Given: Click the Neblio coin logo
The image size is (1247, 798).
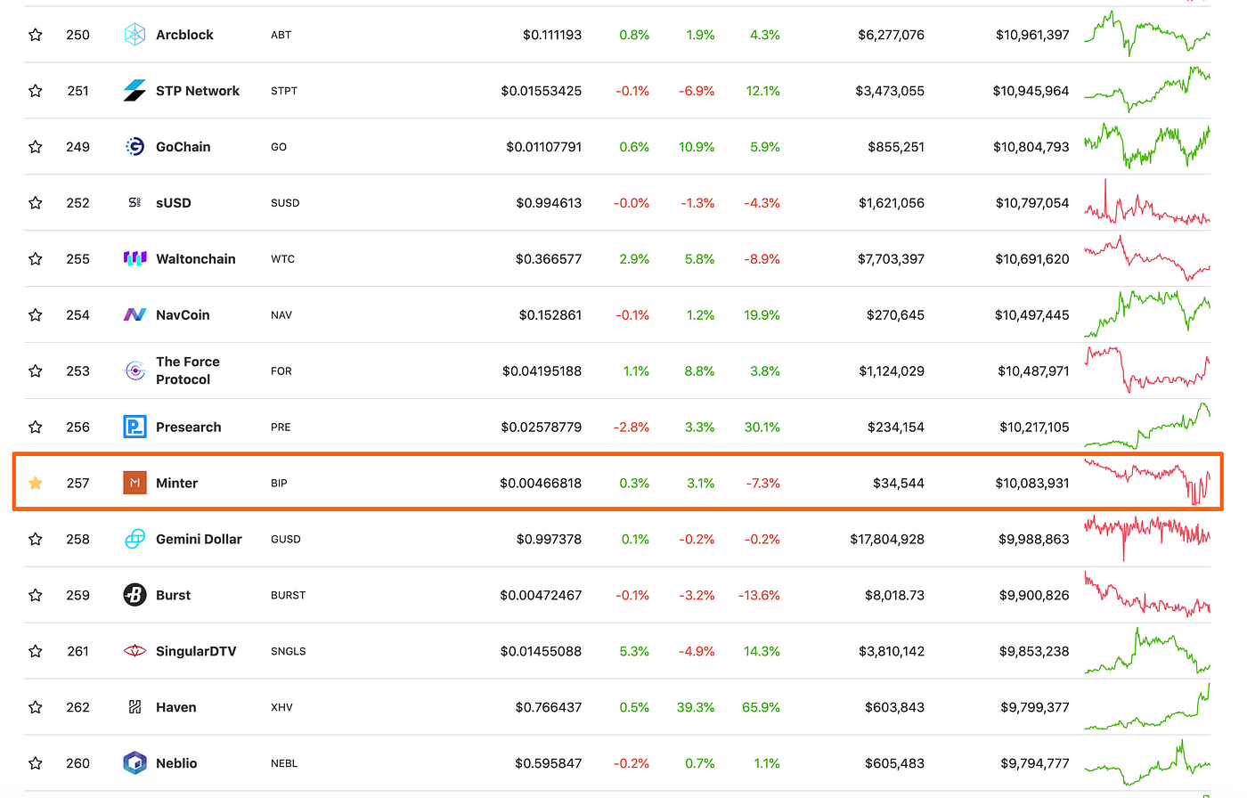Looking at the screenshot, I should (x=134, y=764).
